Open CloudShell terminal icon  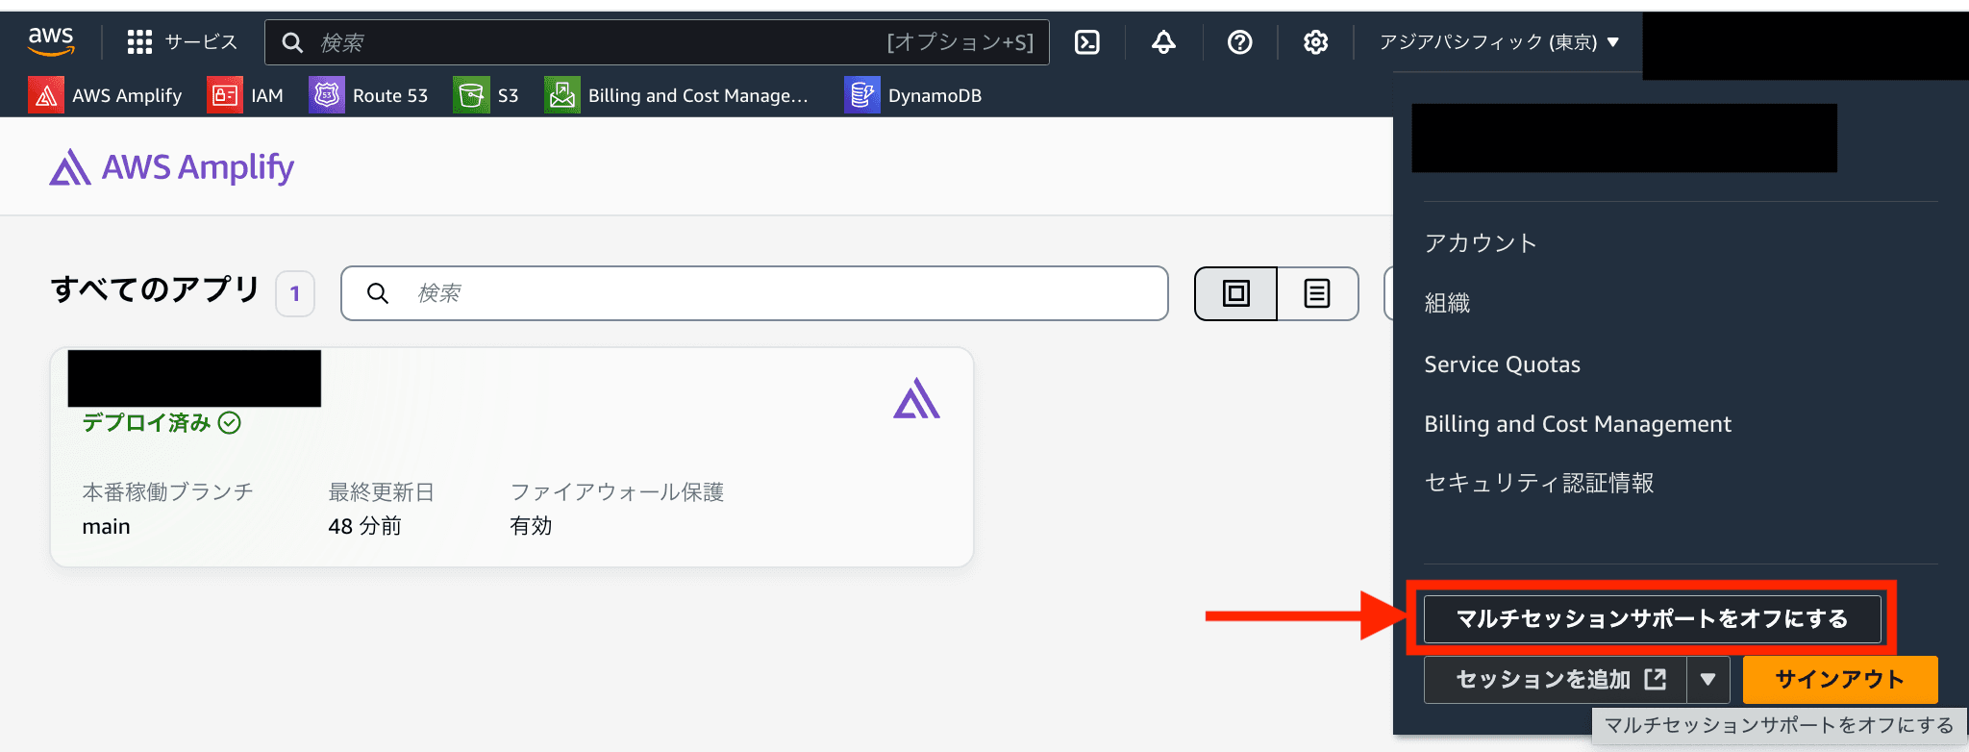(x=1087, y=42)
